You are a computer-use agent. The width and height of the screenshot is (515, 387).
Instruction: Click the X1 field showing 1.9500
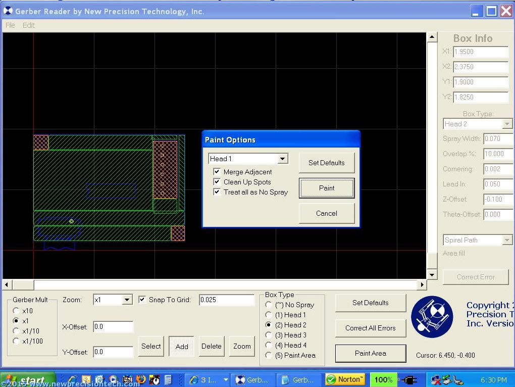click(x=481, y=52)
